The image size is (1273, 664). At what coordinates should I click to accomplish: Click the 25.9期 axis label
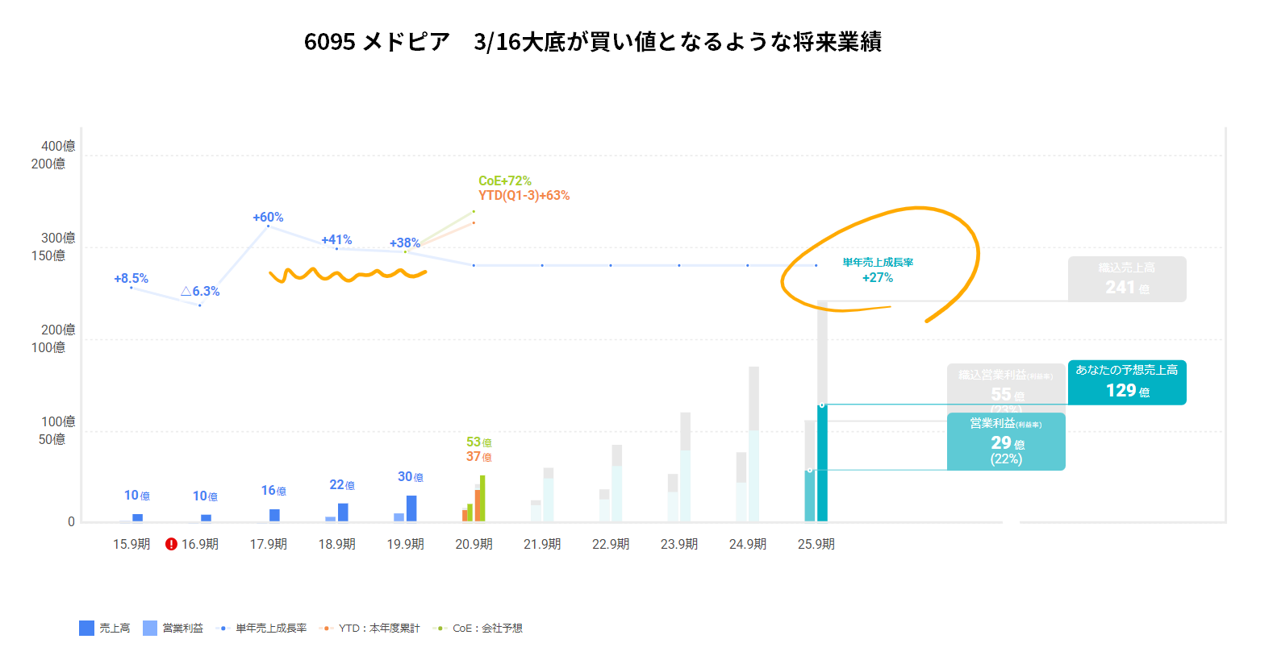[x=816, y=544]
